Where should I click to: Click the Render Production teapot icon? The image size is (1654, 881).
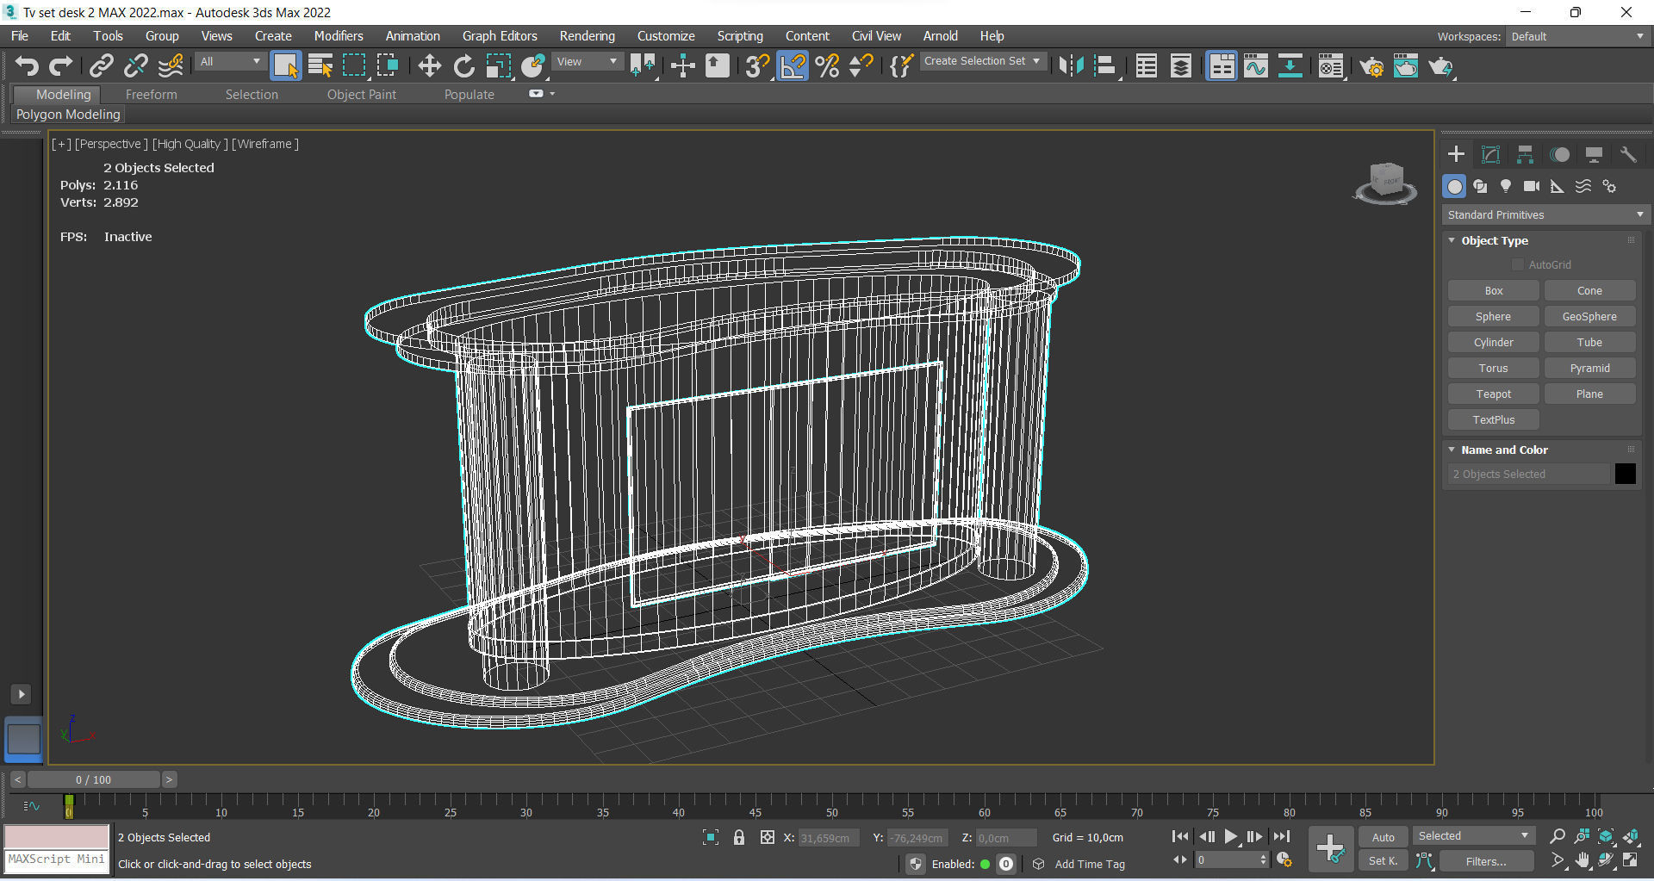click(1440, 66)
